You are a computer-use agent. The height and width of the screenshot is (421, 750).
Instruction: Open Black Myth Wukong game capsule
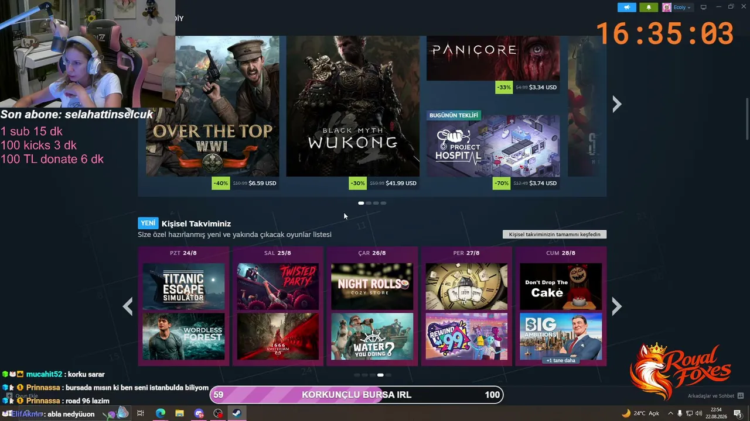click(353, 106)
